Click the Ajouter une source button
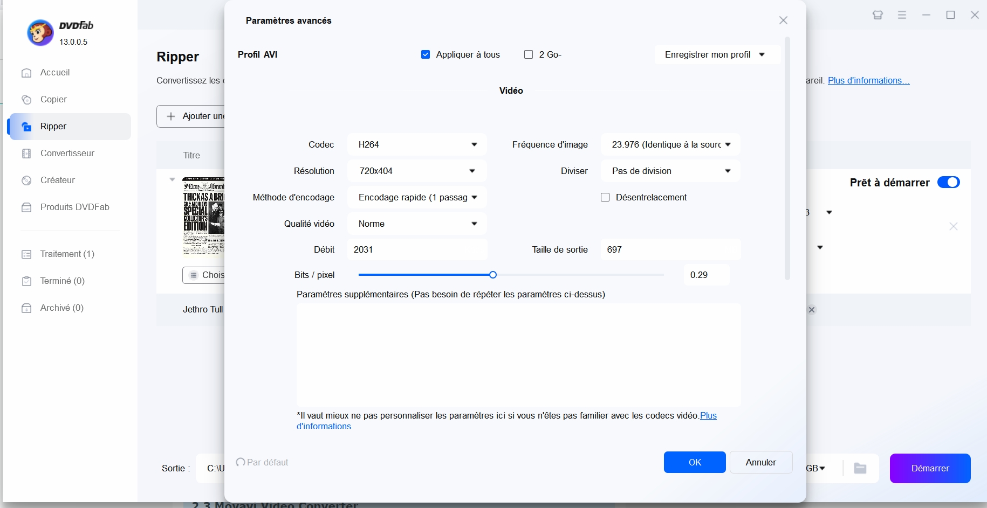The width and height of the screenshot is (987, 508). coord(191,116)
